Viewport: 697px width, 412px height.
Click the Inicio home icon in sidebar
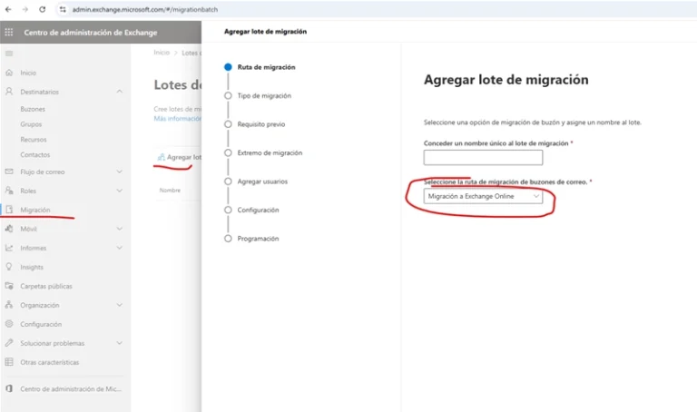click(x=9, y=73)
